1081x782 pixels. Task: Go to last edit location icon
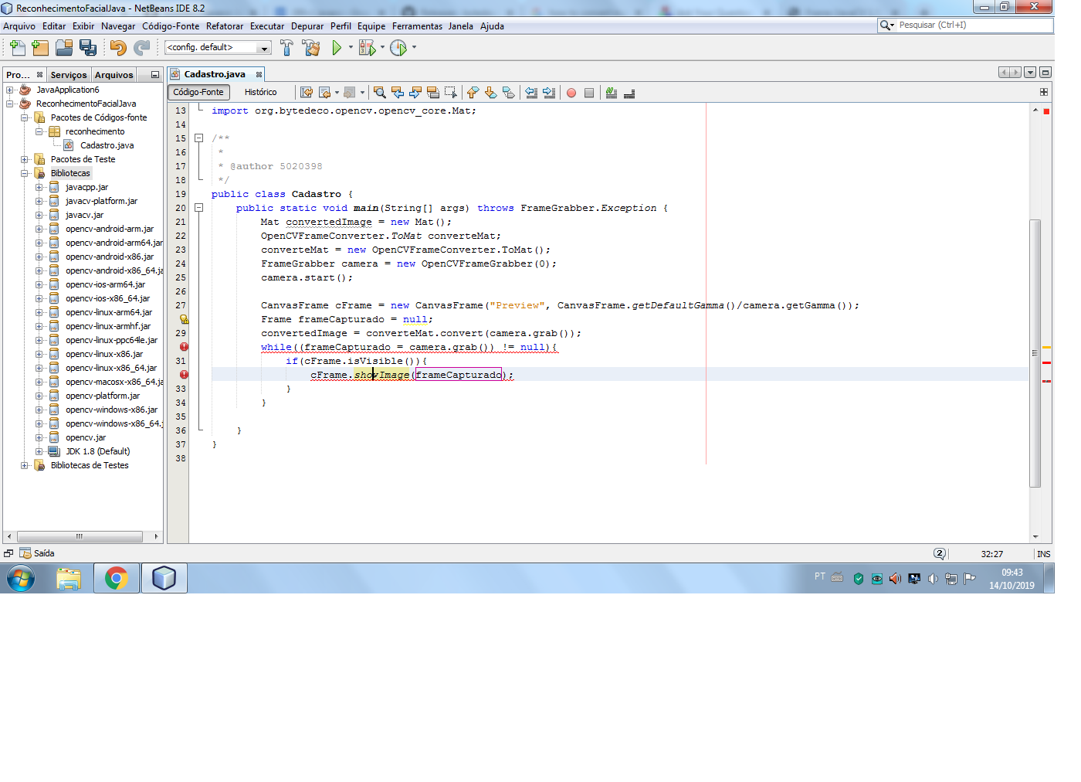(x=307, y=93)
